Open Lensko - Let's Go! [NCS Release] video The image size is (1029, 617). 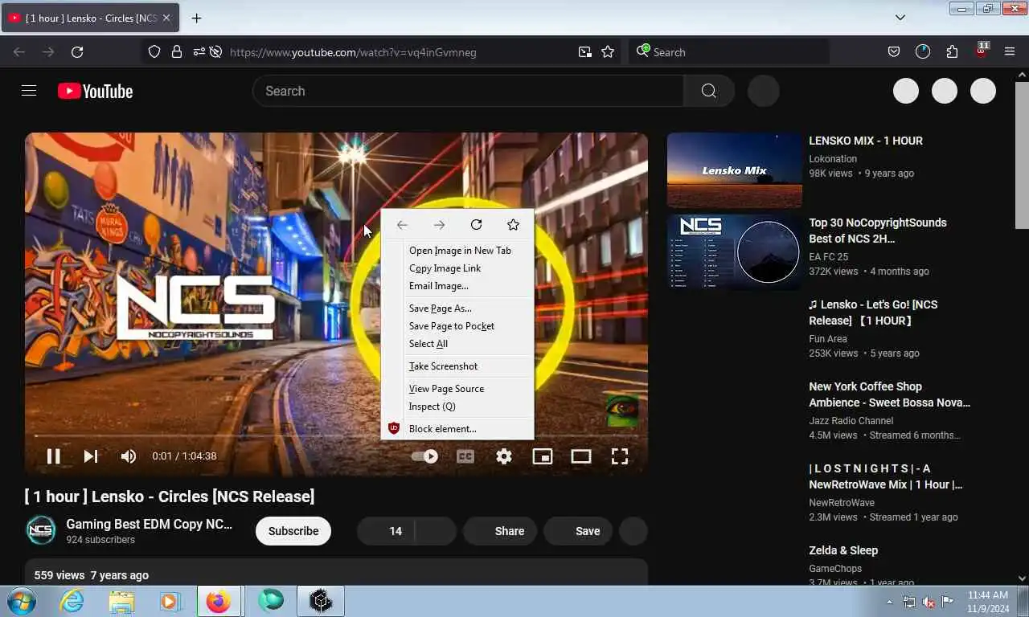pos(873,313)
